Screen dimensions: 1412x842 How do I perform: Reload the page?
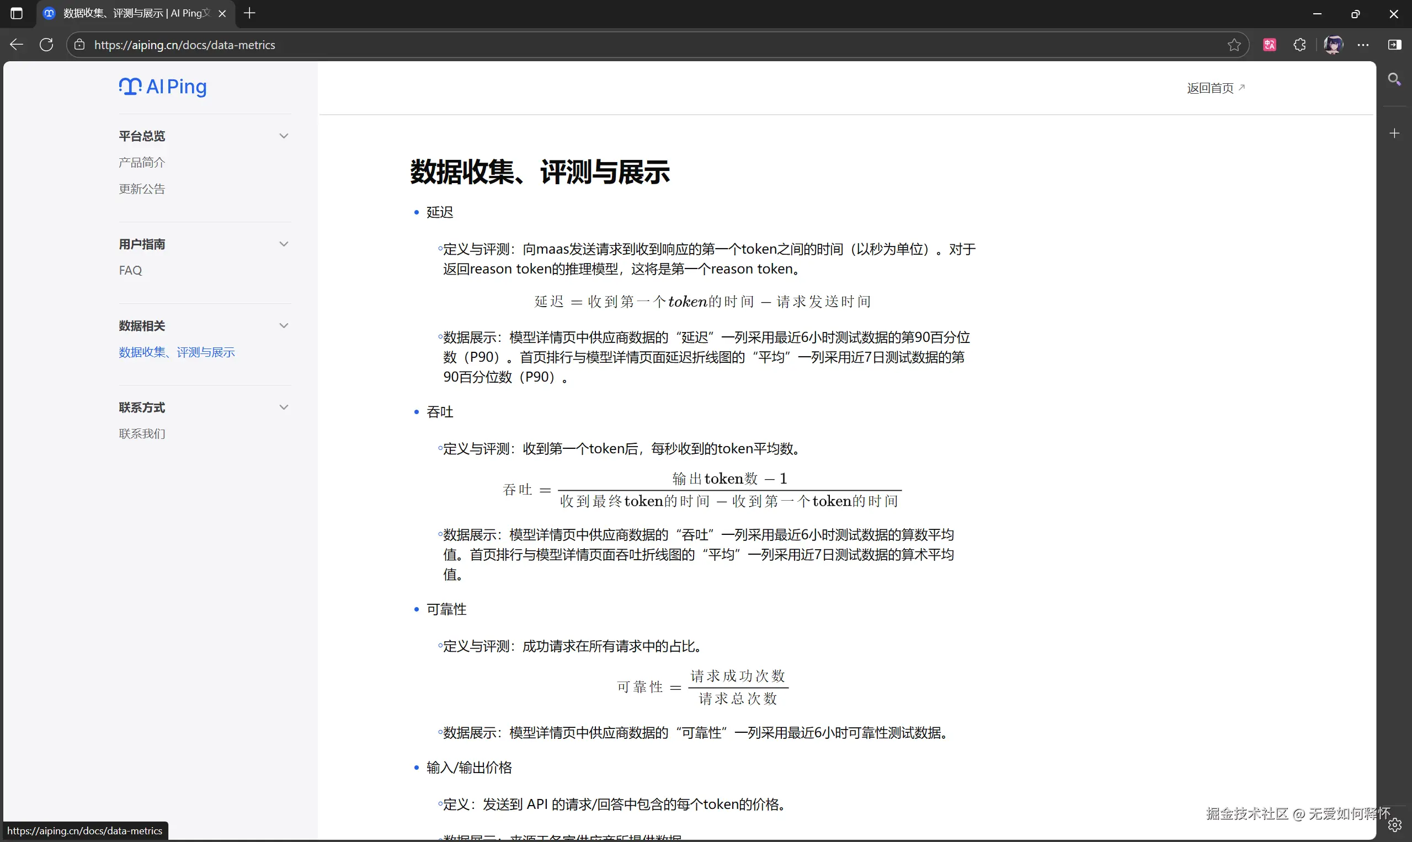pyautogui.click(x=46, y=45)
